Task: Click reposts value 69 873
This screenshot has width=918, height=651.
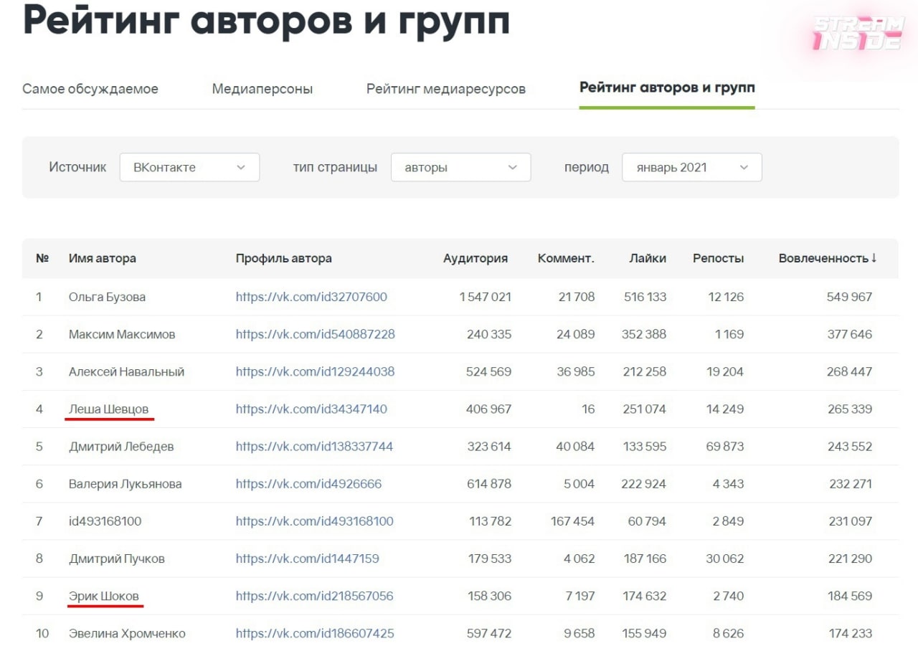Action: click(725, 446)
